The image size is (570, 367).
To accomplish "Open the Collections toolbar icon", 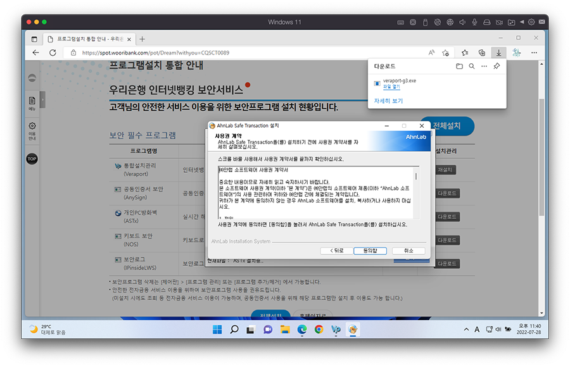I will pyautogui.click(x=482, y=53).
